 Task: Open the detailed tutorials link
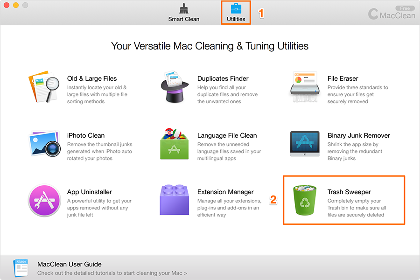(112, 273)
